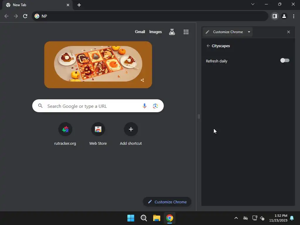
Task: Click the Chrome taskbar icon
Action: click(x=170, y=218)
